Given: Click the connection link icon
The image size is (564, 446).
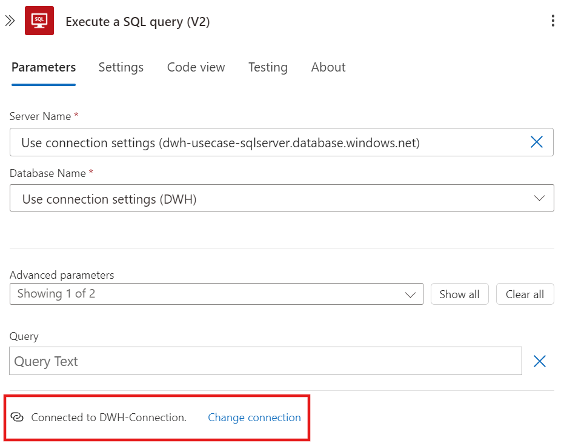Looking at the screenshot, I should click(17, 418).
